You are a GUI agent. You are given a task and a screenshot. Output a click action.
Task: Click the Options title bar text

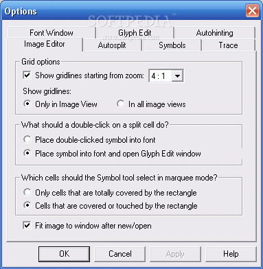pyautogui.click(x=21, y=11)
